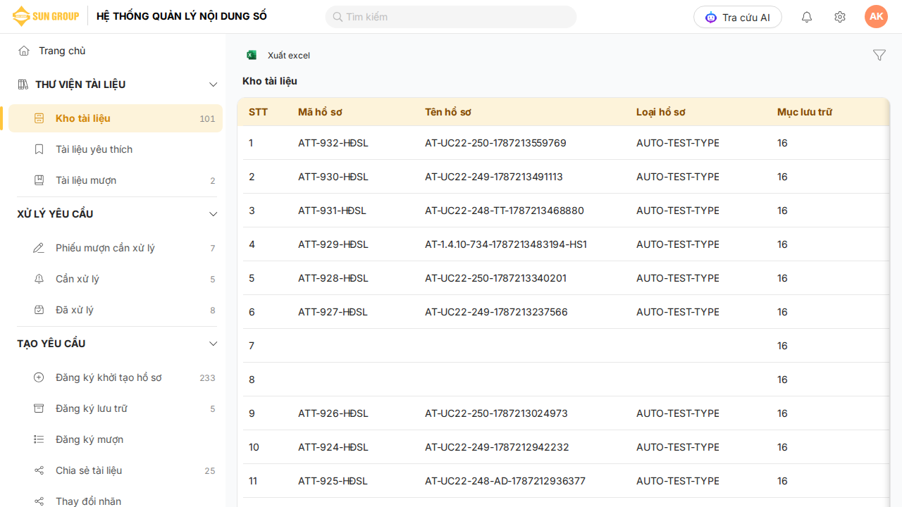The image size is (902, 507).
Task: Click the AI robot icon in Tra cứu AI
Action: click(x=711, y=17)
